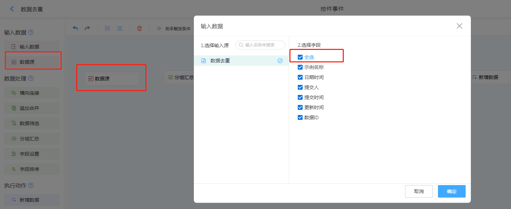This screenshot has width=511, height=209.
Task: Click the redo arrow in toolbar
Action: point(88,28)
